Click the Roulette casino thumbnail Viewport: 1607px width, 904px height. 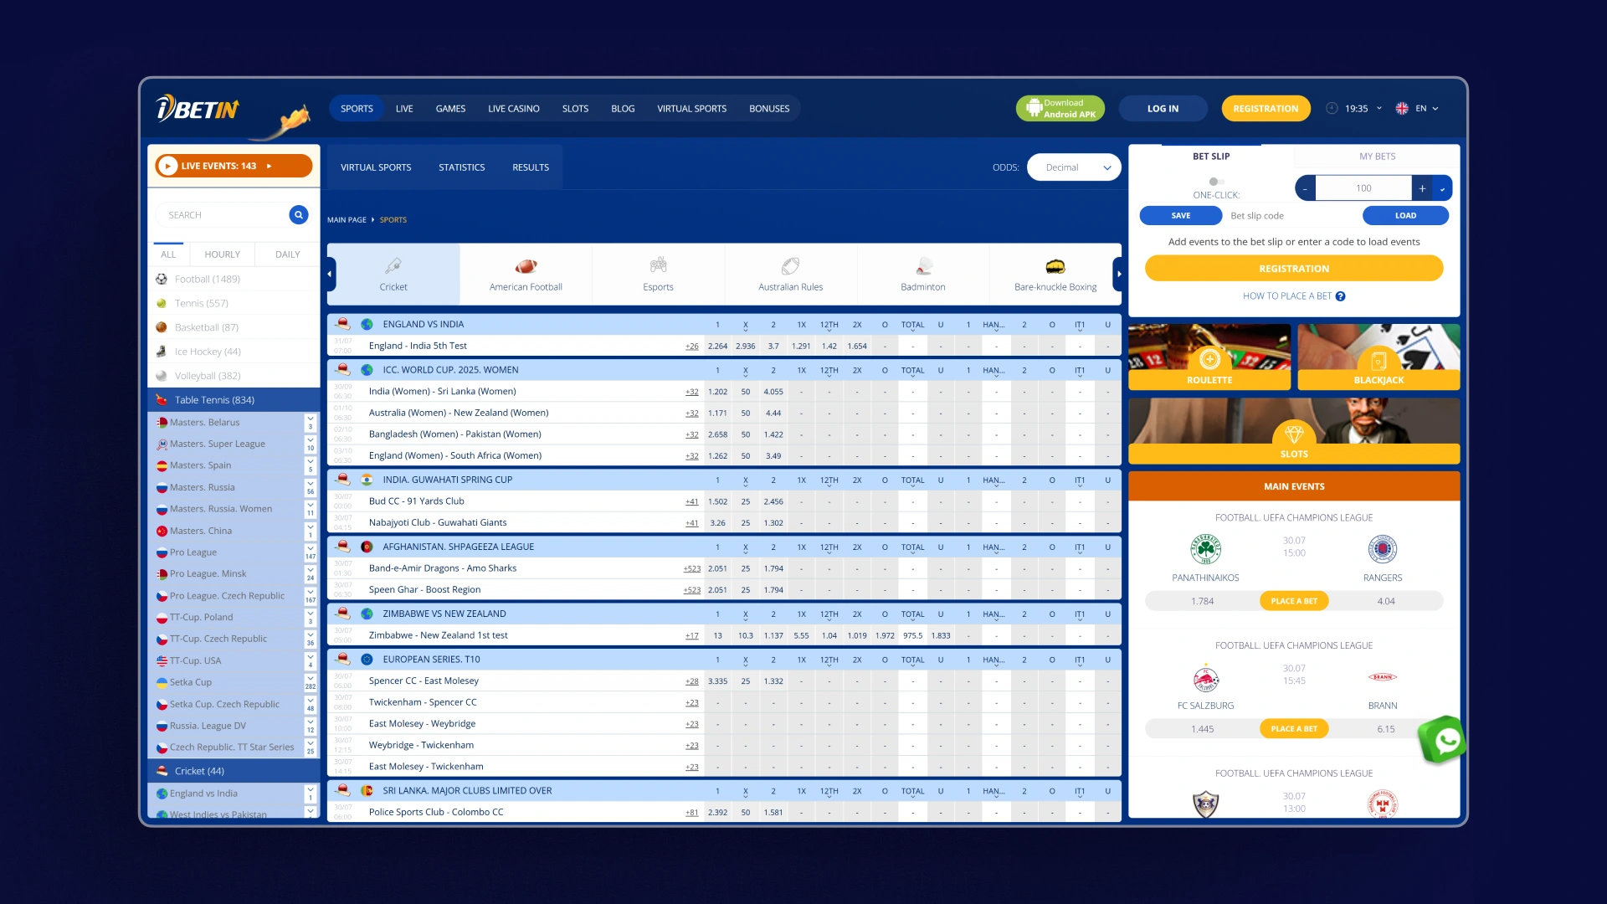(1209, 357)
